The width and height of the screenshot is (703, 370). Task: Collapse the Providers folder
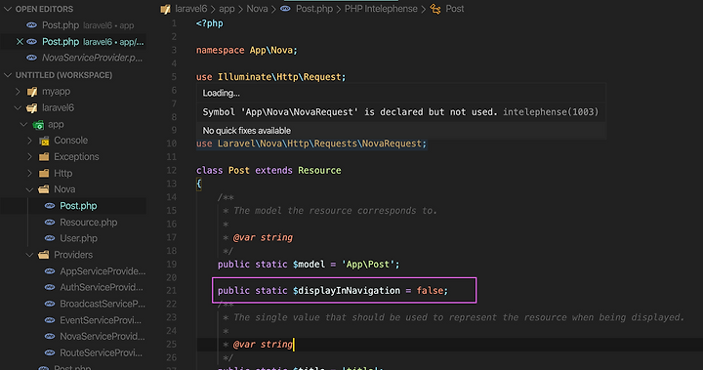(x=30, y=255)
